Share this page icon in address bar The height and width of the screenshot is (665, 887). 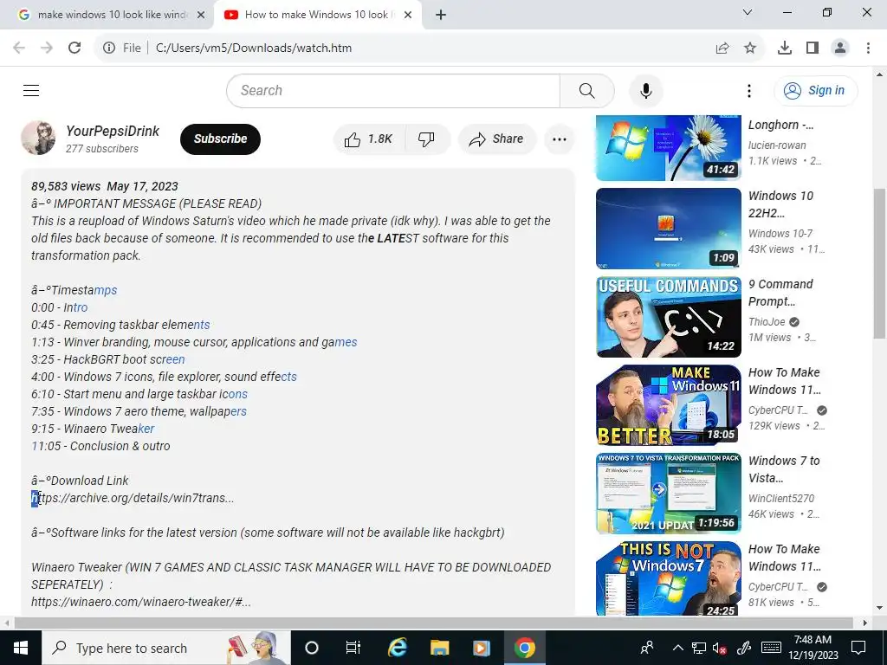point(722,48)
